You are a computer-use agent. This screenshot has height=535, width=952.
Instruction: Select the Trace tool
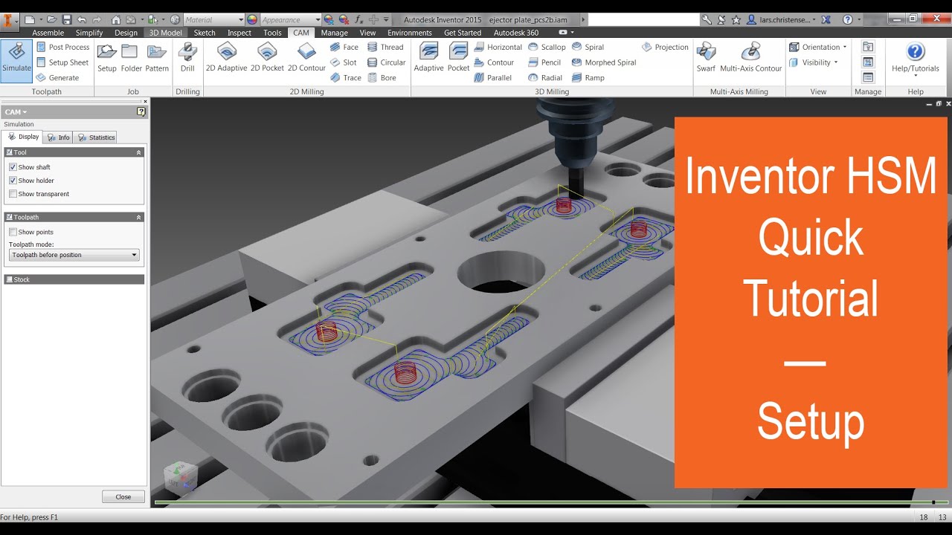(346, 77)
